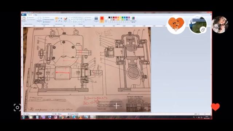Click the orange heart participant avatar
This screenshot has width=233, height=131.
(x=176, y=25)
